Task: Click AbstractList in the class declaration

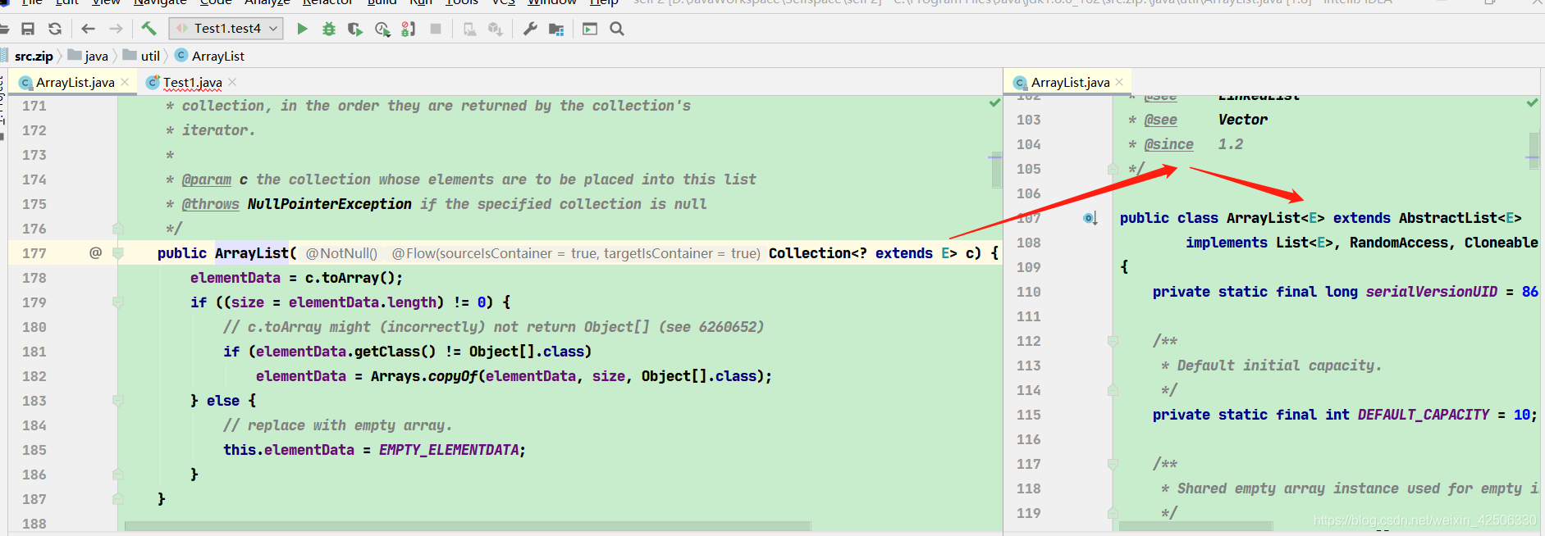Action: point(1448,218)
